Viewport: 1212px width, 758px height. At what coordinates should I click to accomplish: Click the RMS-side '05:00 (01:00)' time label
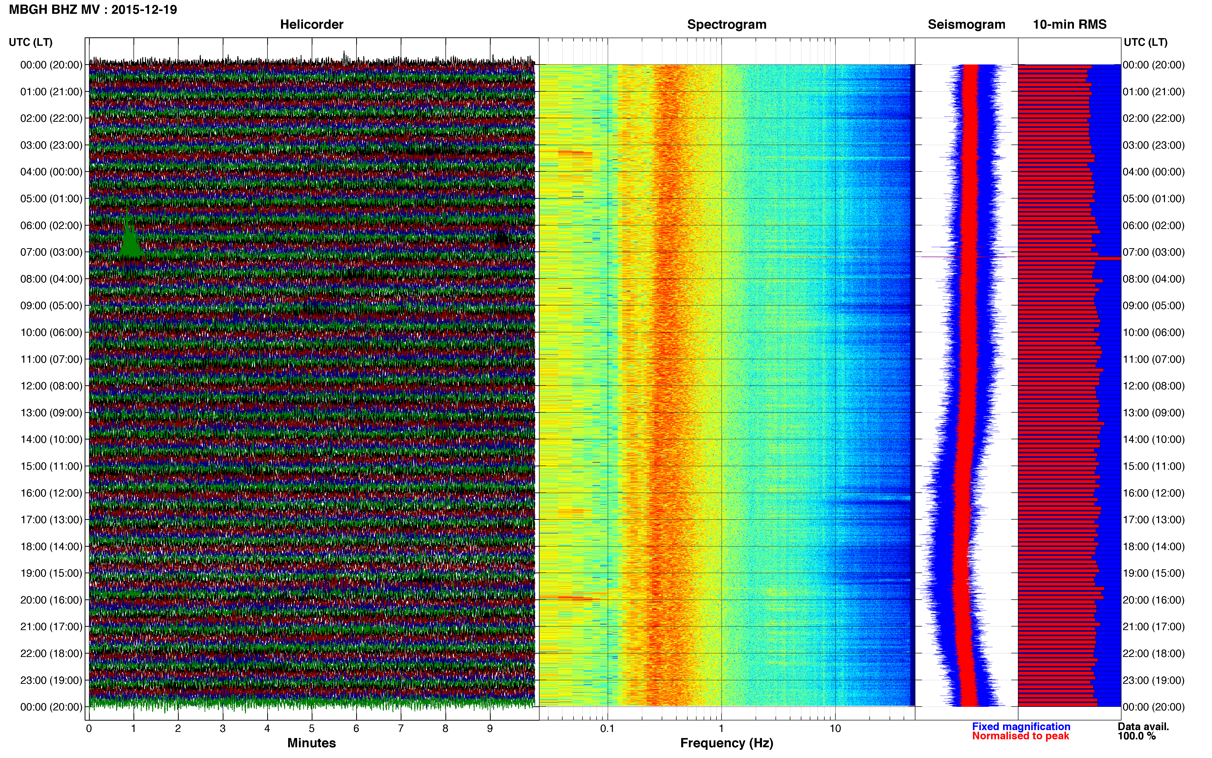[x=1154, y=199]
